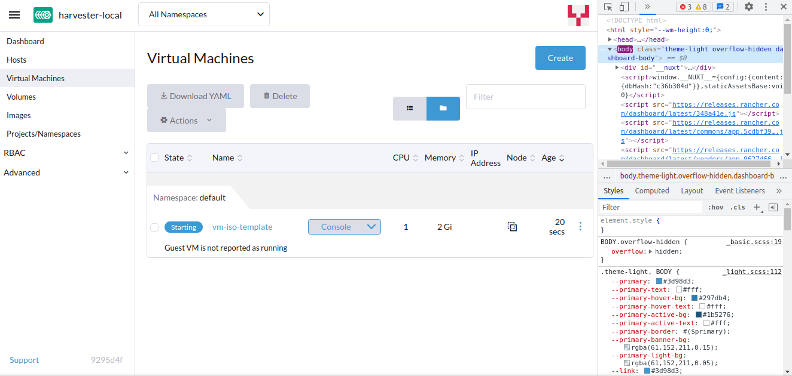
Task: Open Images in sidebar
Action: tap(67, 115)
